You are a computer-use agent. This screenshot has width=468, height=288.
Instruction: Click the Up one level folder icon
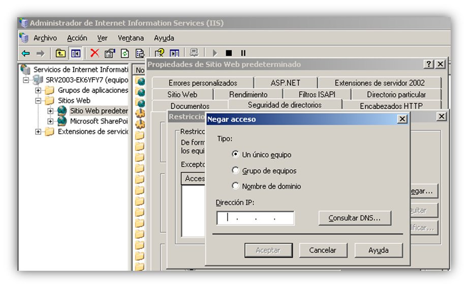point(60,53)
